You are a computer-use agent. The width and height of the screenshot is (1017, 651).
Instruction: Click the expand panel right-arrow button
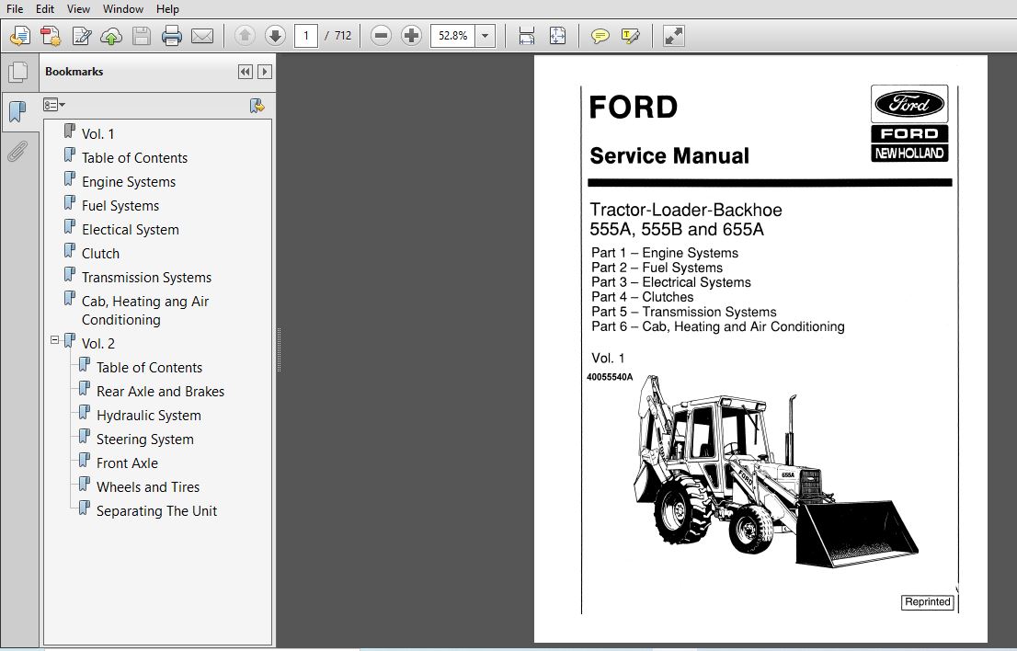point(265,72)
